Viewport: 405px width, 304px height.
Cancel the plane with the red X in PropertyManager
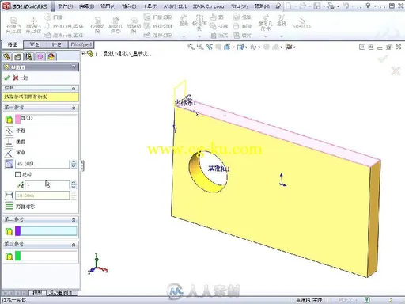point(16,78)
